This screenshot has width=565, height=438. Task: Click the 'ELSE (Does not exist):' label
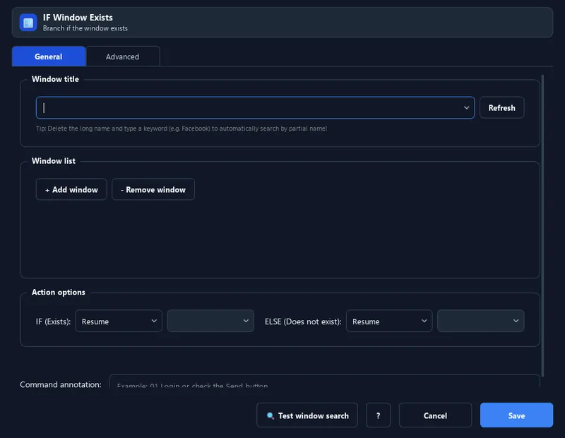[303, 321]
